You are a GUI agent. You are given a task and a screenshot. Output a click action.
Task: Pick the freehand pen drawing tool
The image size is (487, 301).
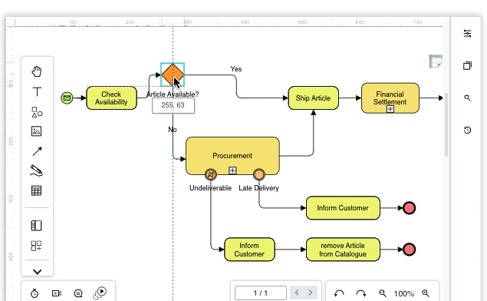[36, 170]
